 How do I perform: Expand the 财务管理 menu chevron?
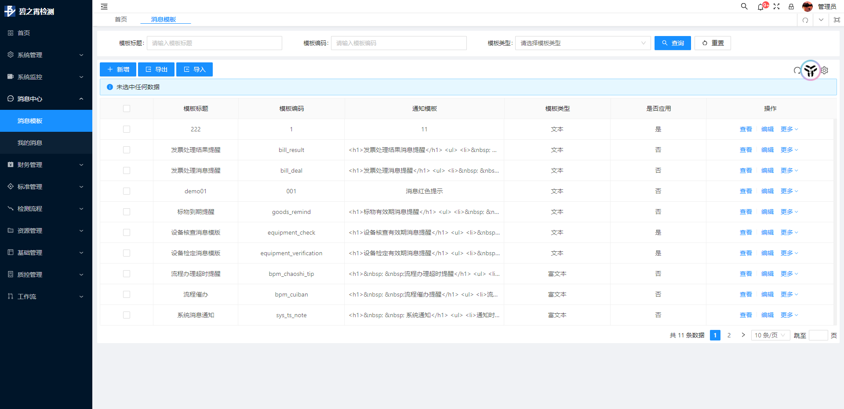click(x=81, y=165)
